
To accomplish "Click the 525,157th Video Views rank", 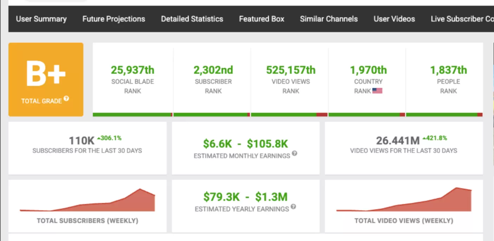I will point(291,70).
